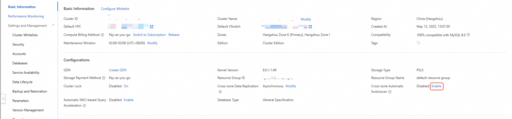Open Performance Monitoring in the sidebar
The image size is (512, 119).
[x=26, y=16]
